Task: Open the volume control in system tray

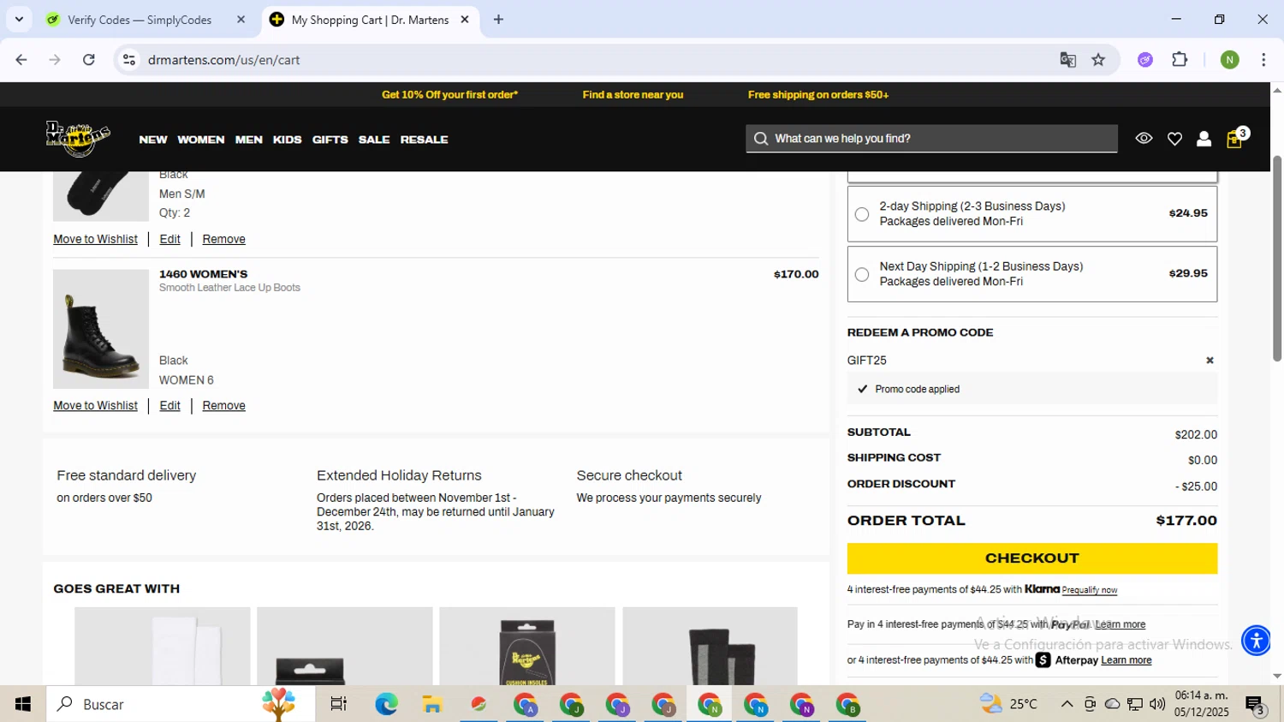Action: (x=1157, y=704)
